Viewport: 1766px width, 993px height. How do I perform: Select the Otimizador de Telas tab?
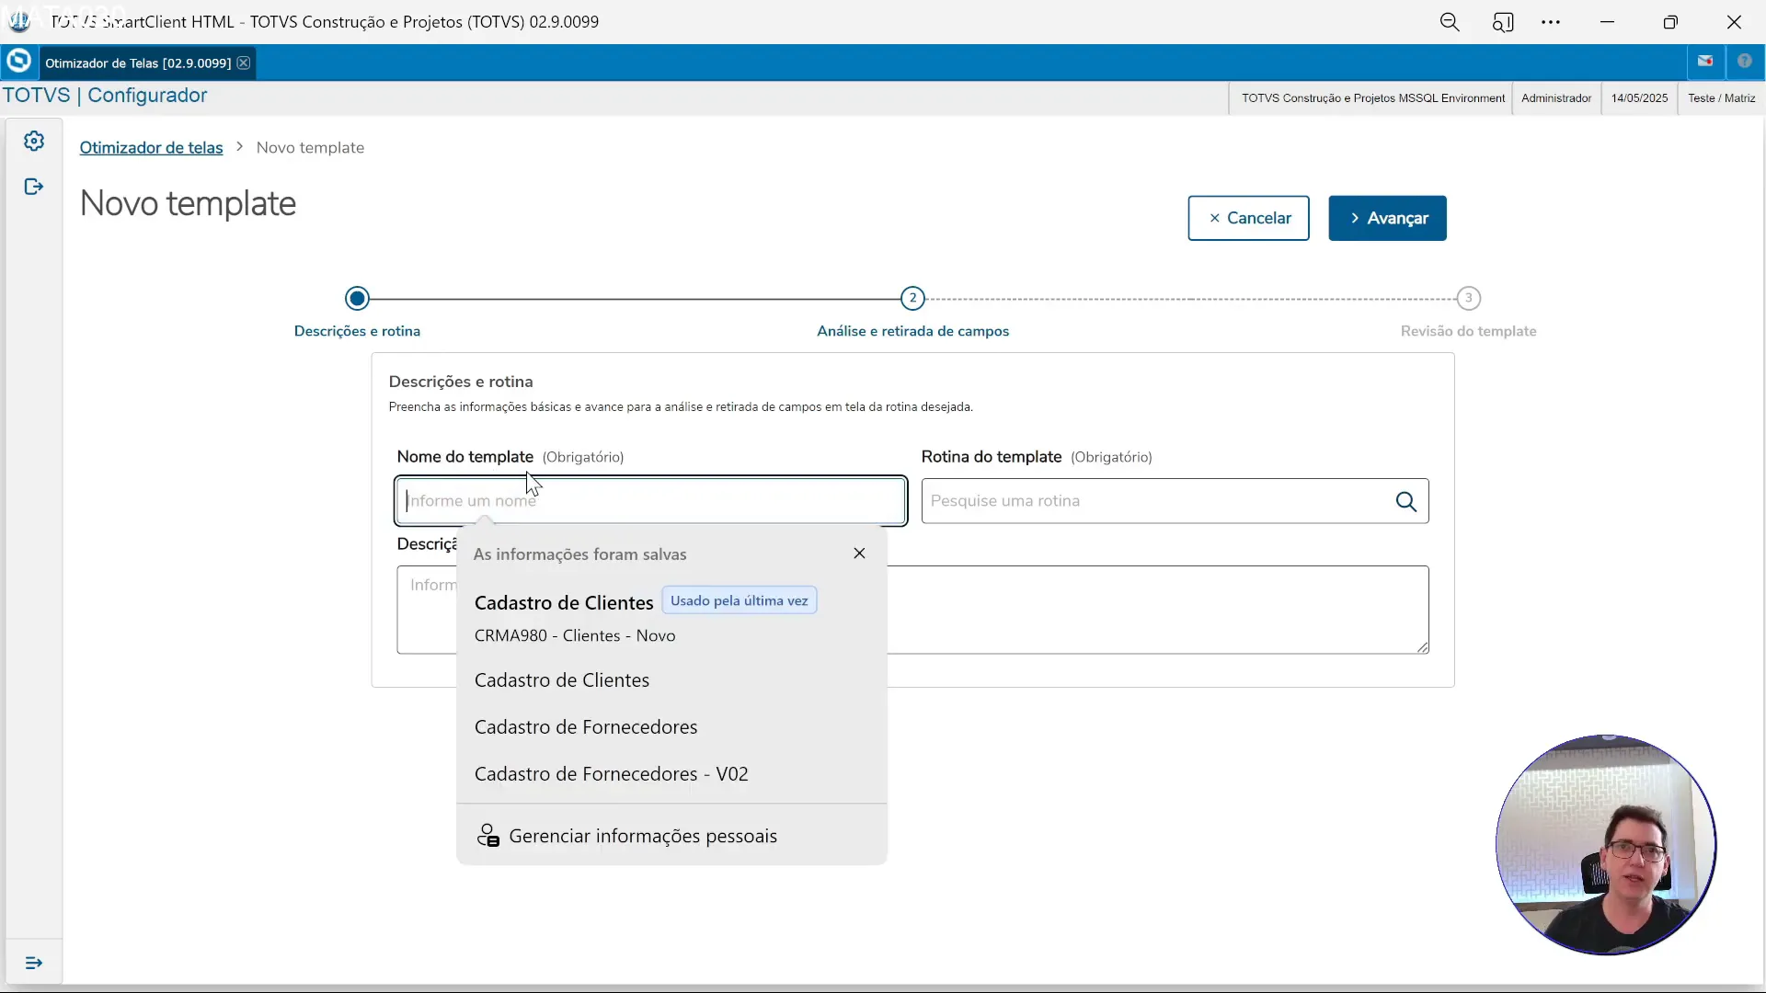point(138,63)
